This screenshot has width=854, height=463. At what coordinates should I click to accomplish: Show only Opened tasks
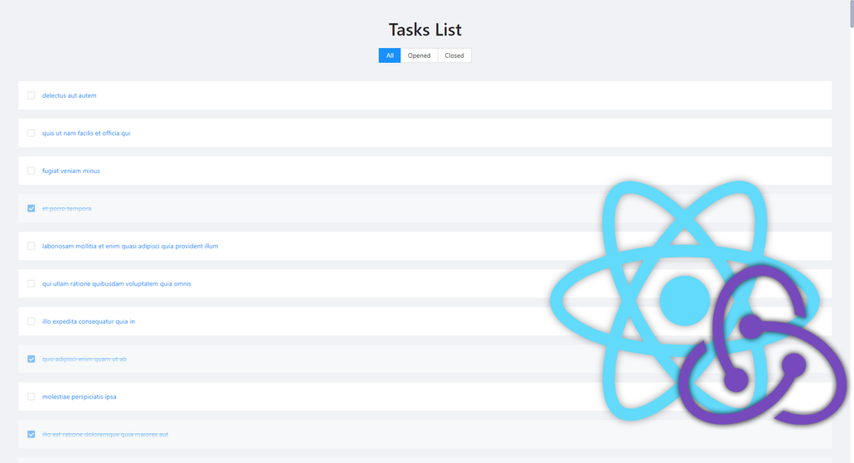coord(419,55)
